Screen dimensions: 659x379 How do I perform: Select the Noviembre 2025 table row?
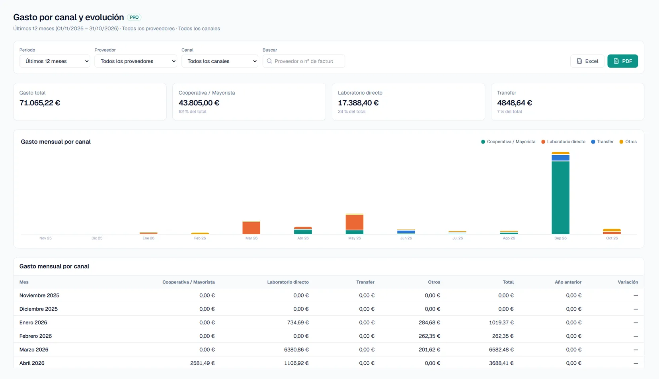coord(329,295)
